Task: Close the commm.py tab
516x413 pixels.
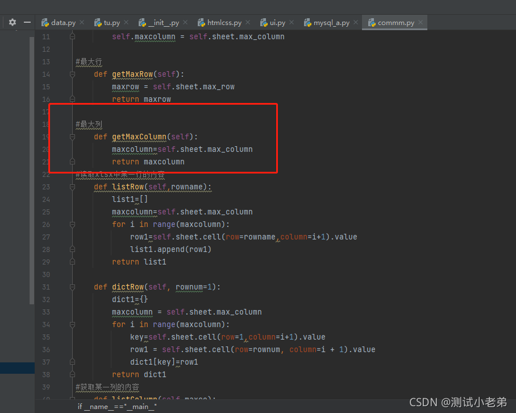Action: 421,22
